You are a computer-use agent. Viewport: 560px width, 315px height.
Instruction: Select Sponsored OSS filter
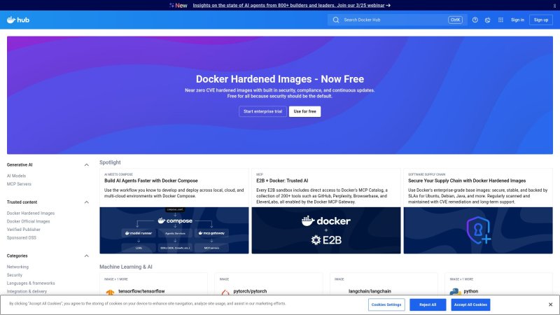coord(22,238)
